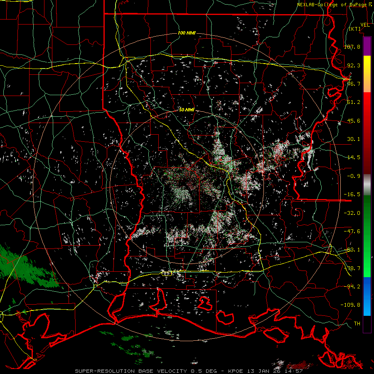This screenshot has width=374, height=374.
Task: Click the 50 NMI range ring label
Action: coord(187,110)
